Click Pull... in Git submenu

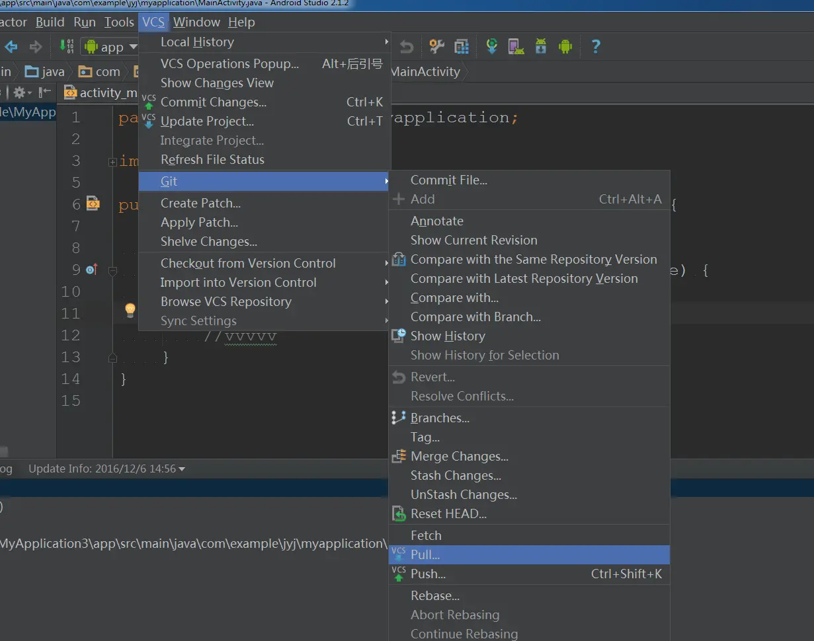529,554
